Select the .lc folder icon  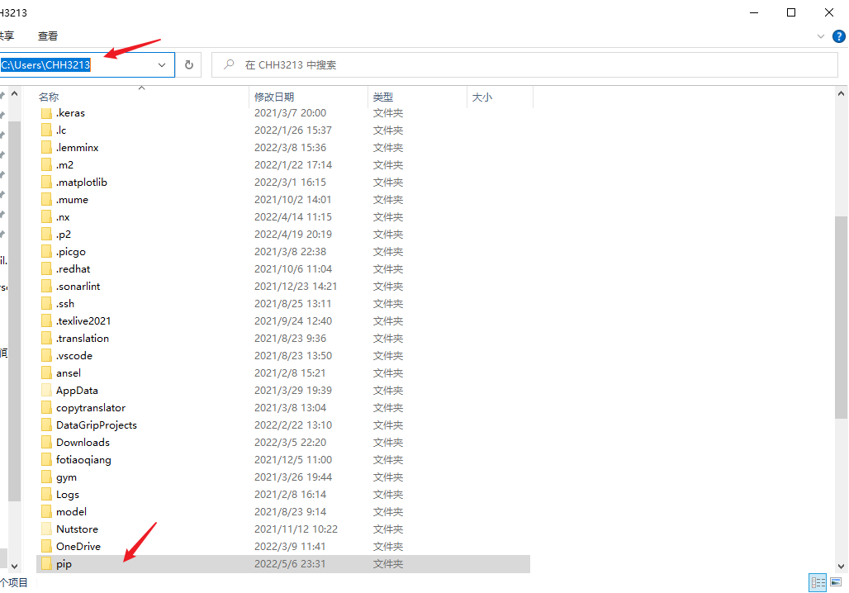coord(47,130)
